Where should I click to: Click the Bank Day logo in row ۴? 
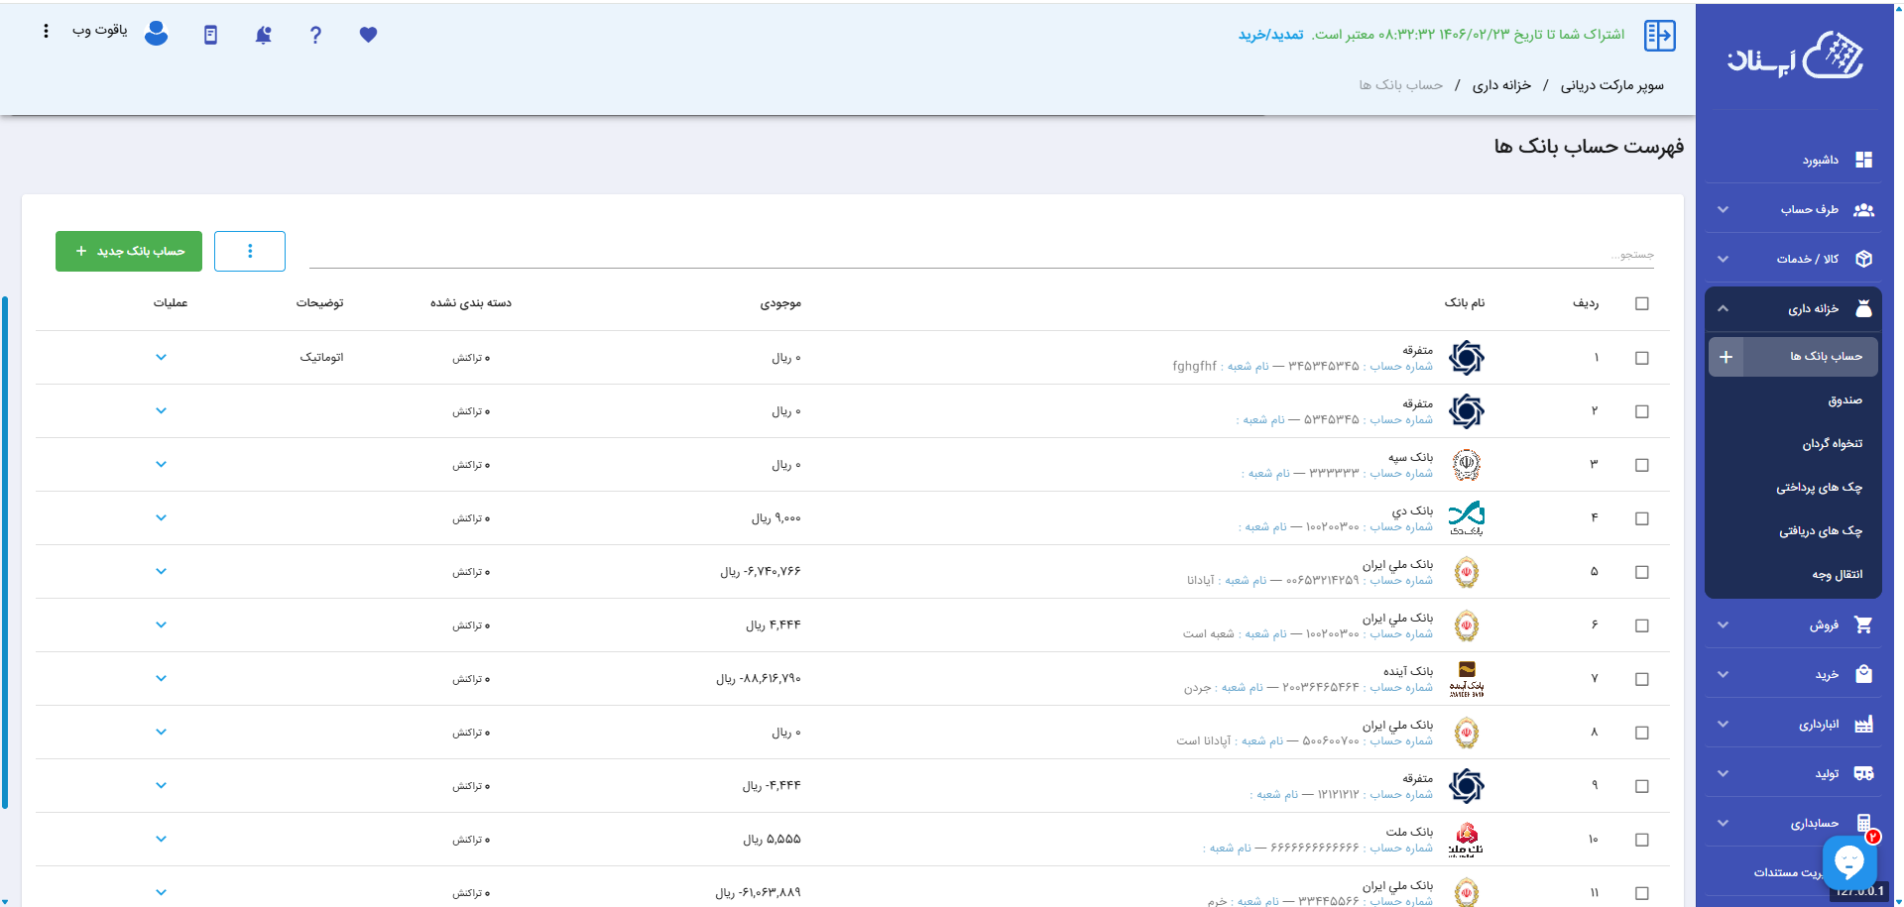pos(1466,518)
